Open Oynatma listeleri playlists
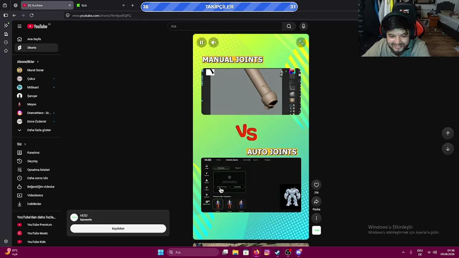This screenshot has height=258, width=459. point(36,170)
